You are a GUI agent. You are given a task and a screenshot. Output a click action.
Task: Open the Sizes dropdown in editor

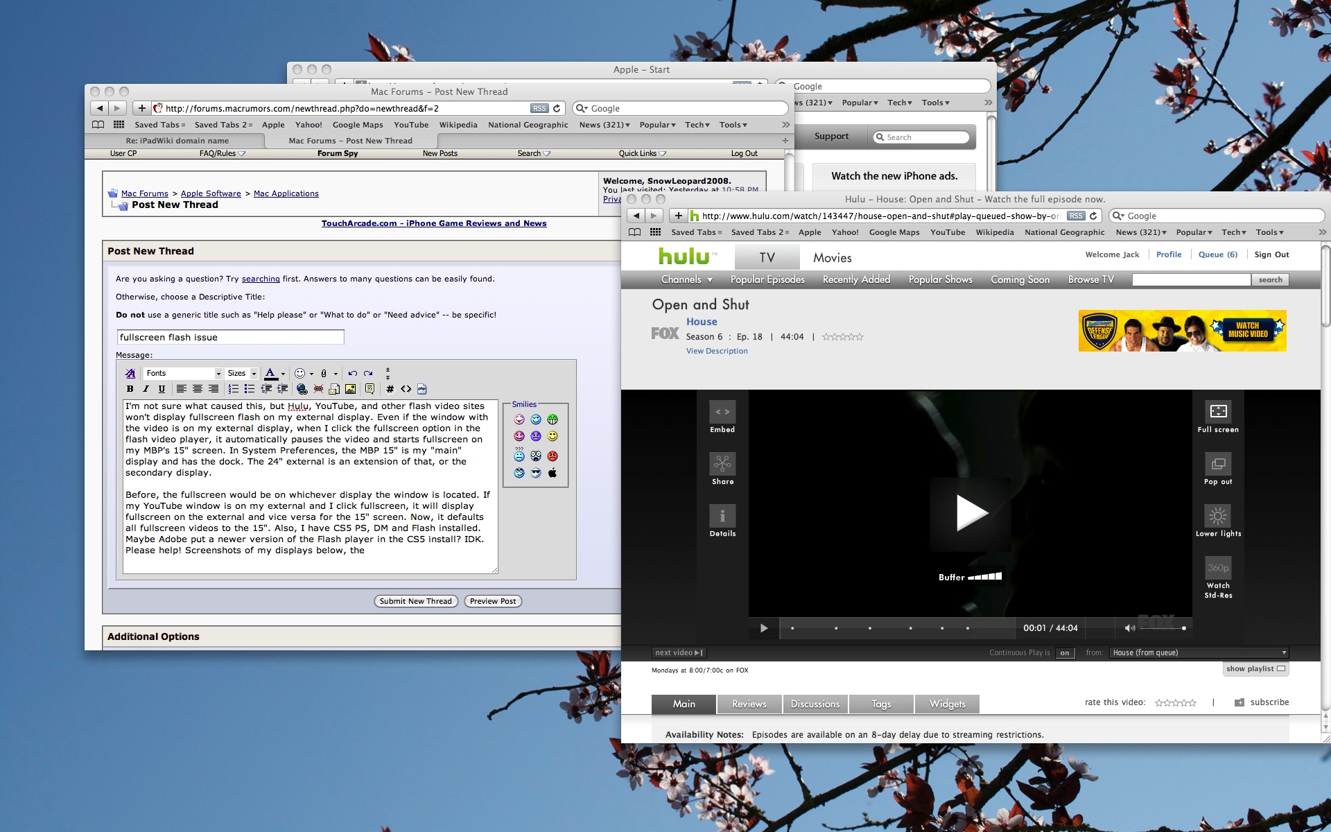pos(241,373)
